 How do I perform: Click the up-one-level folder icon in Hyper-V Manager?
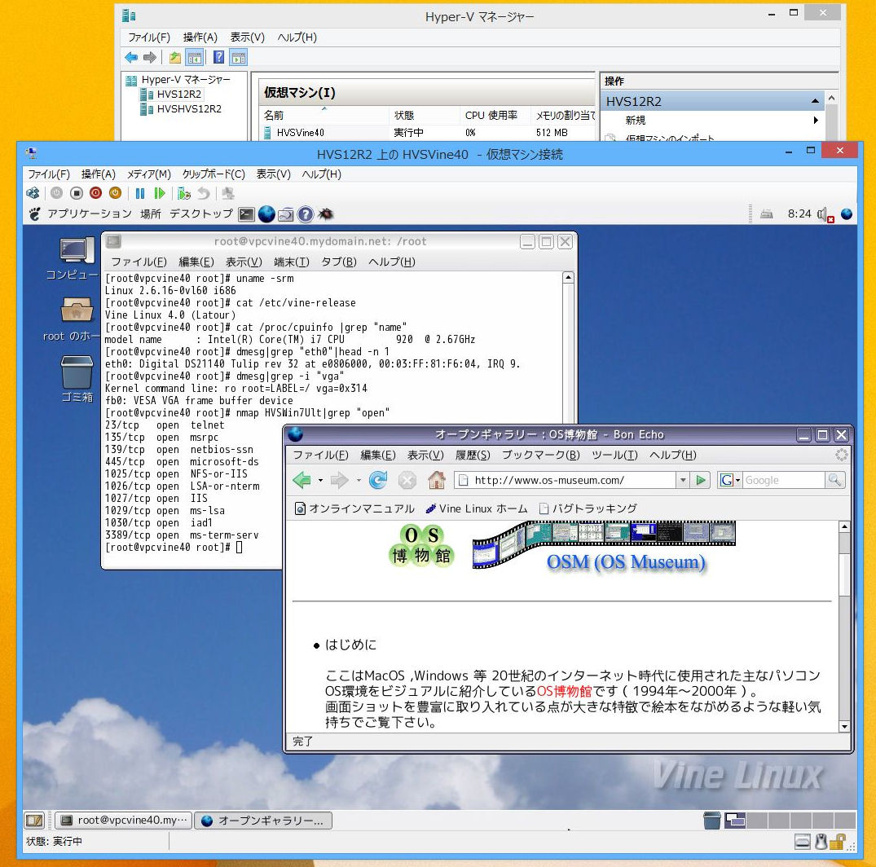(175, 58)
